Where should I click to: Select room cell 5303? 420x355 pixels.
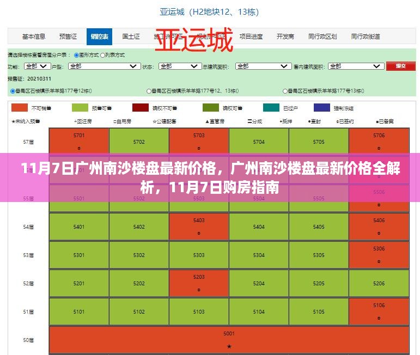(199, 255)
